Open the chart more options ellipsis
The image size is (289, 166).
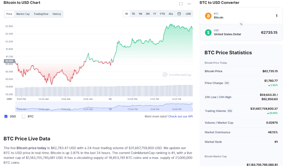click(x=189, y=4)
